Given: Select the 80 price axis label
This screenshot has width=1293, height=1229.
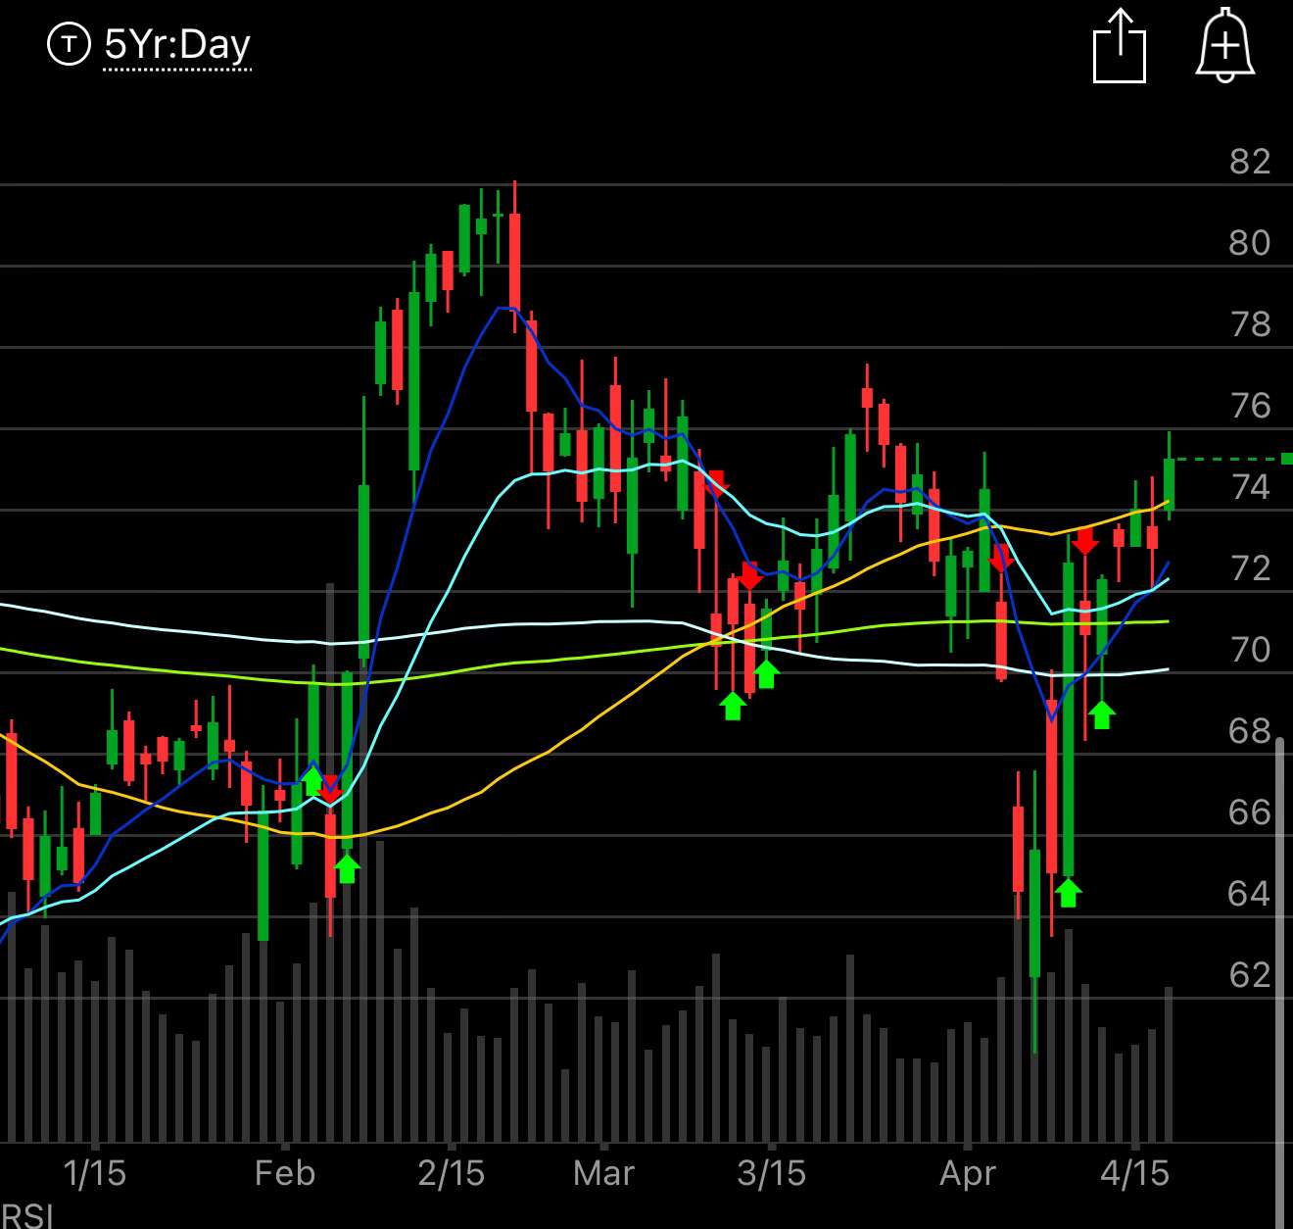Looking at the screenshot, I should (1249, 243).
